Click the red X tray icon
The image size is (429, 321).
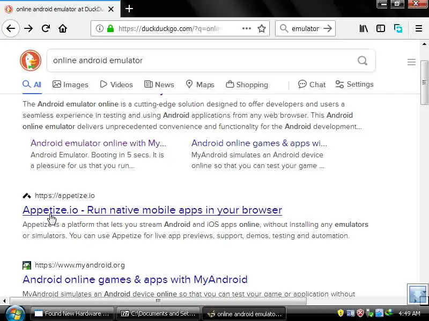pos(360,313)
